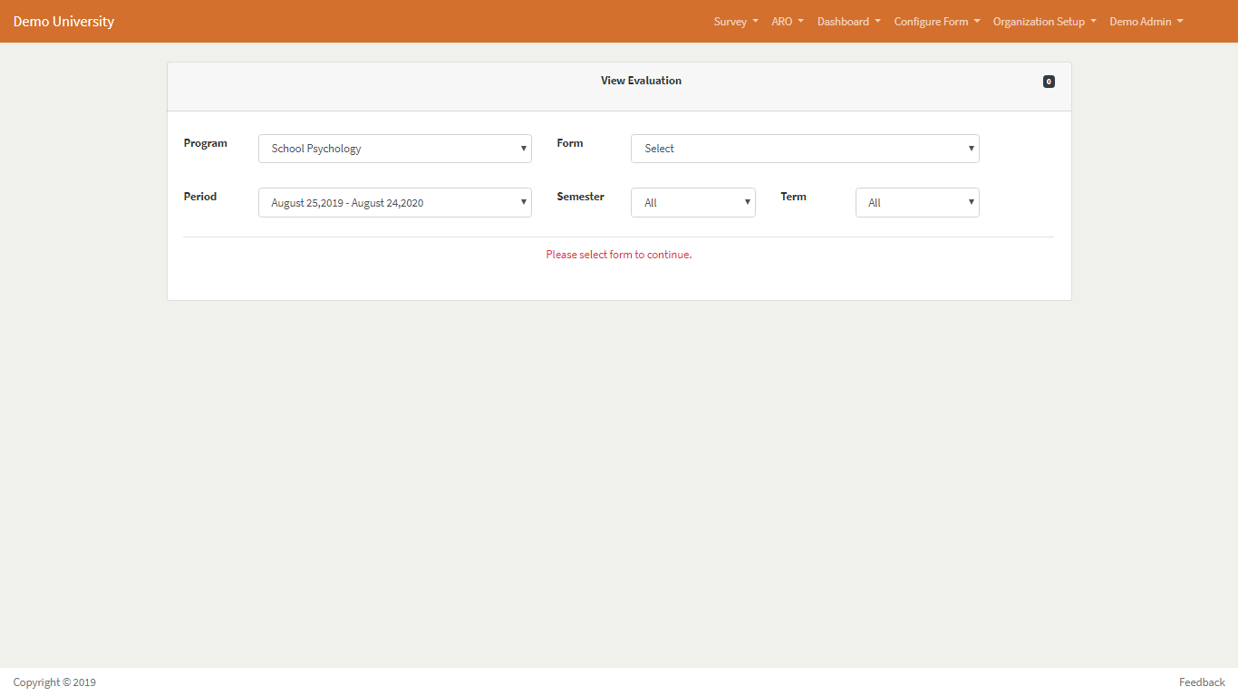Image resolution: width=1238 pixels, height=696 pixels.
Task: Open the Form dropdown showing Select
Action: click(x=804, y=149)
